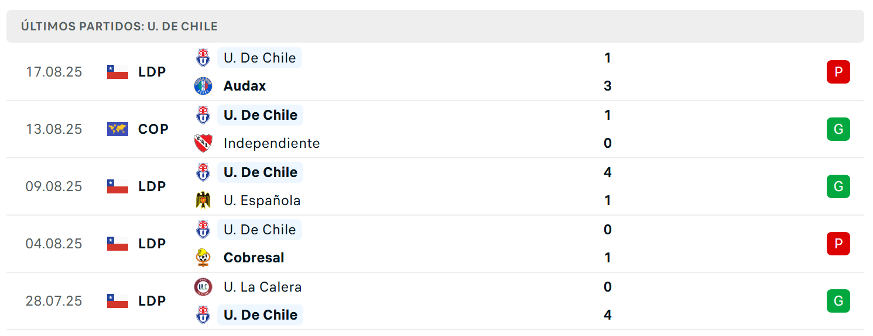The height and width of the screenshot is (336, 873).
Task: Click U. De Chile crest in the 28.07.25 match
Action: point(203,315)
